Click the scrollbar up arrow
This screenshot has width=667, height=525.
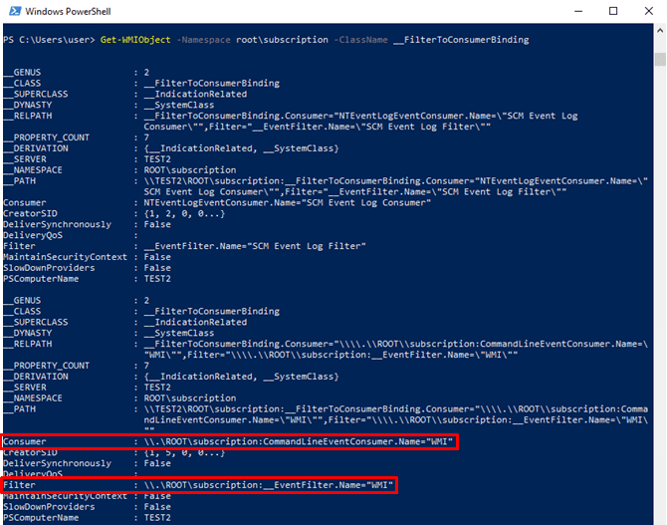660,30
